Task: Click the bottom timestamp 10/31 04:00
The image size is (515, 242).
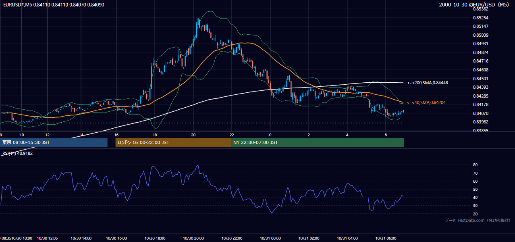Action: (348, 238)
